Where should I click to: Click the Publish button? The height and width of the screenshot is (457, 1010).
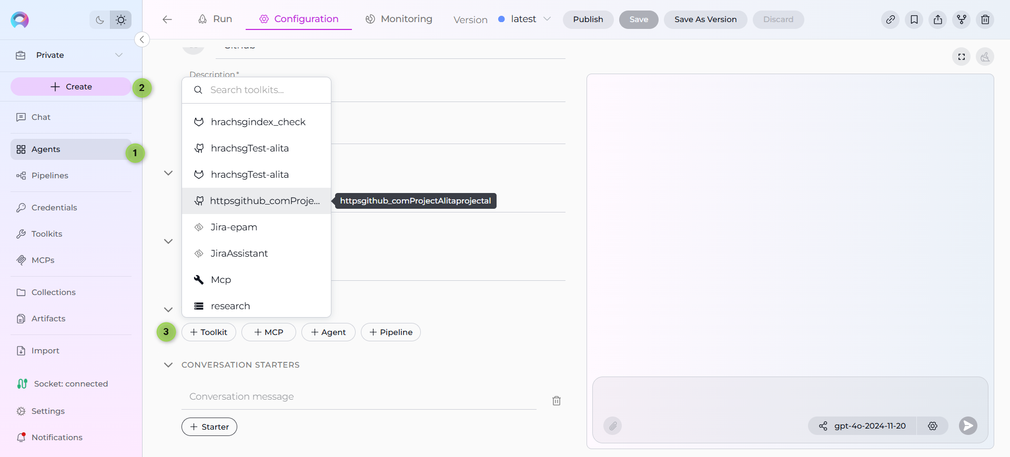(x=588, y=19)
